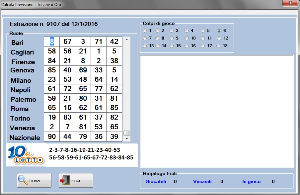Click the highlighted Bari cell 8
The height and width of the screenshot is (195, 300).
coord(52,42)
